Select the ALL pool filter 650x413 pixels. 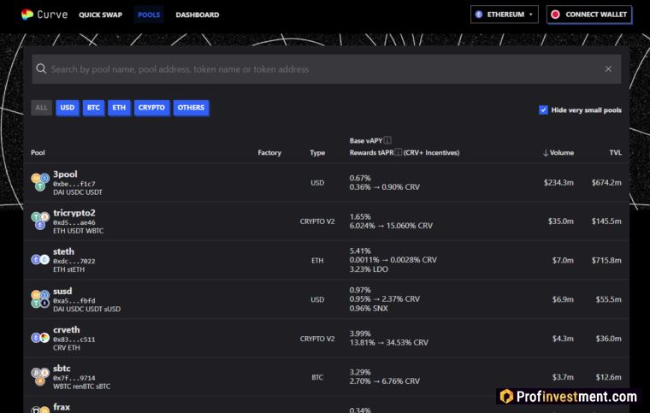(41, 108)
